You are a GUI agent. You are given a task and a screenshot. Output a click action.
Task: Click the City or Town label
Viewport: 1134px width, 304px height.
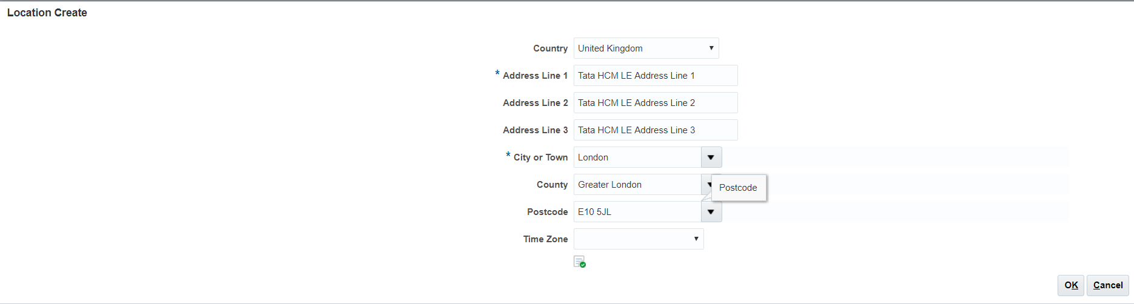tap(540, 157)
